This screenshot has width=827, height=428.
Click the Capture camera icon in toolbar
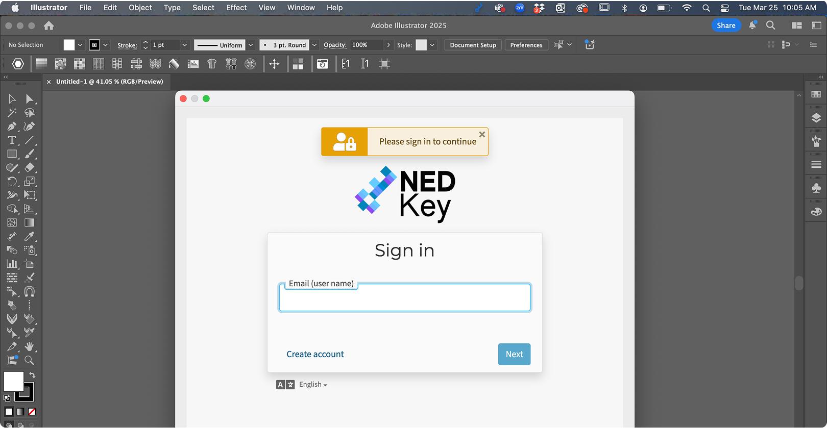pos(323,64)
